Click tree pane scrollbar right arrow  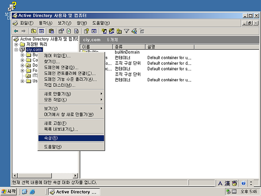point(75,176)
